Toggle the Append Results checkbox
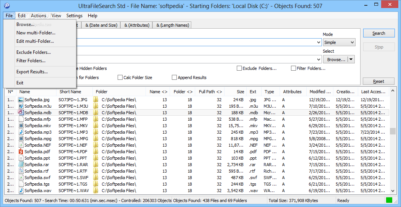Screen dimensions: 401x207 click(x=175, y=77)
